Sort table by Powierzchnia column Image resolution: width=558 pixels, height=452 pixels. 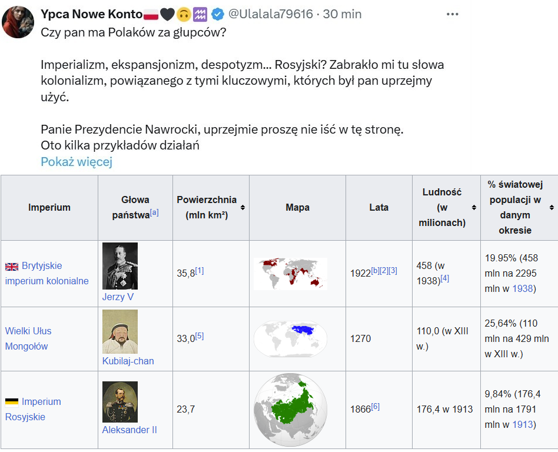243,208
